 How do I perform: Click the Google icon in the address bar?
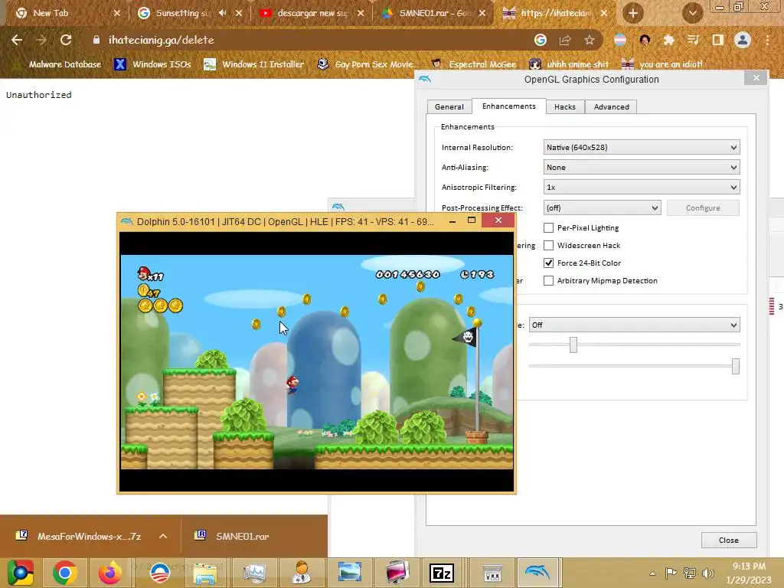click(540, 40)
